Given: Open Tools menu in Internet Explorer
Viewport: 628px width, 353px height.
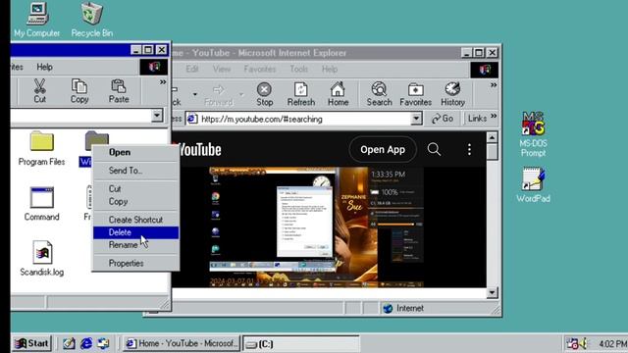Looking at the screenshot, I should 298,69.
